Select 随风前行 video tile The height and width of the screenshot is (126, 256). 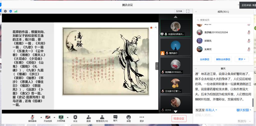point(175,47)
